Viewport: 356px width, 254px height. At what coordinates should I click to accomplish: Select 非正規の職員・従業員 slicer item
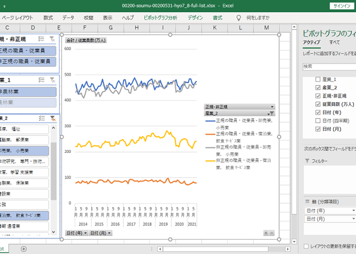point(28,62)
